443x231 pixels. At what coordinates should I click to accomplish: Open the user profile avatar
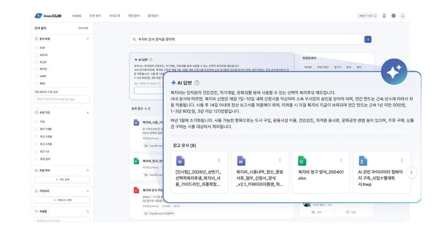pyautogui.click(x=403, y=16)
